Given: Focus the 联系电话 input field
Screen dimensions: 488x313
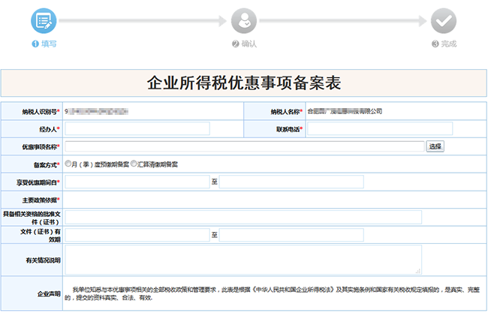Looking at the screenshot, I should 379,129.
